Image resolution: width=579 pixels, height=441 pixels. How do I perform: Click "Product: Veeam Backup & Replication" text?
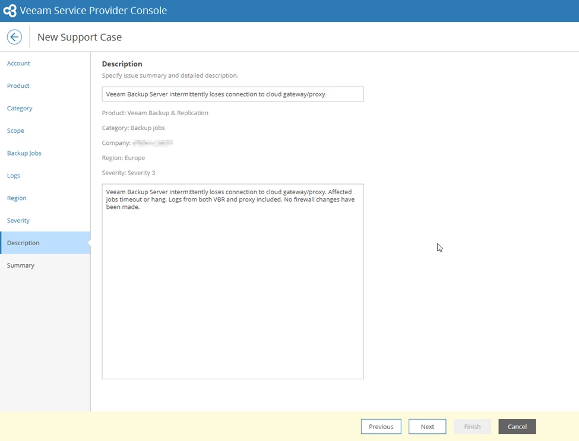click(155, 113)
